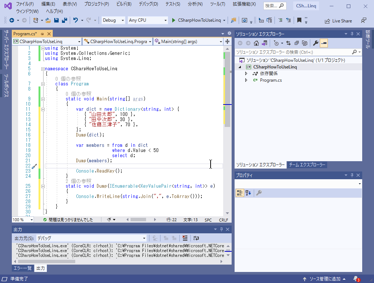Click 問題は見つかりませんでした status indicator
This screenshot has width=374, height=283.
click(x=68, y=220)
